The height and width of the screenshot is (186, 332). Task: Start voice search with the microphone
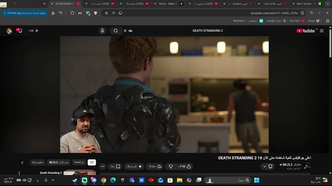point(102,31)
